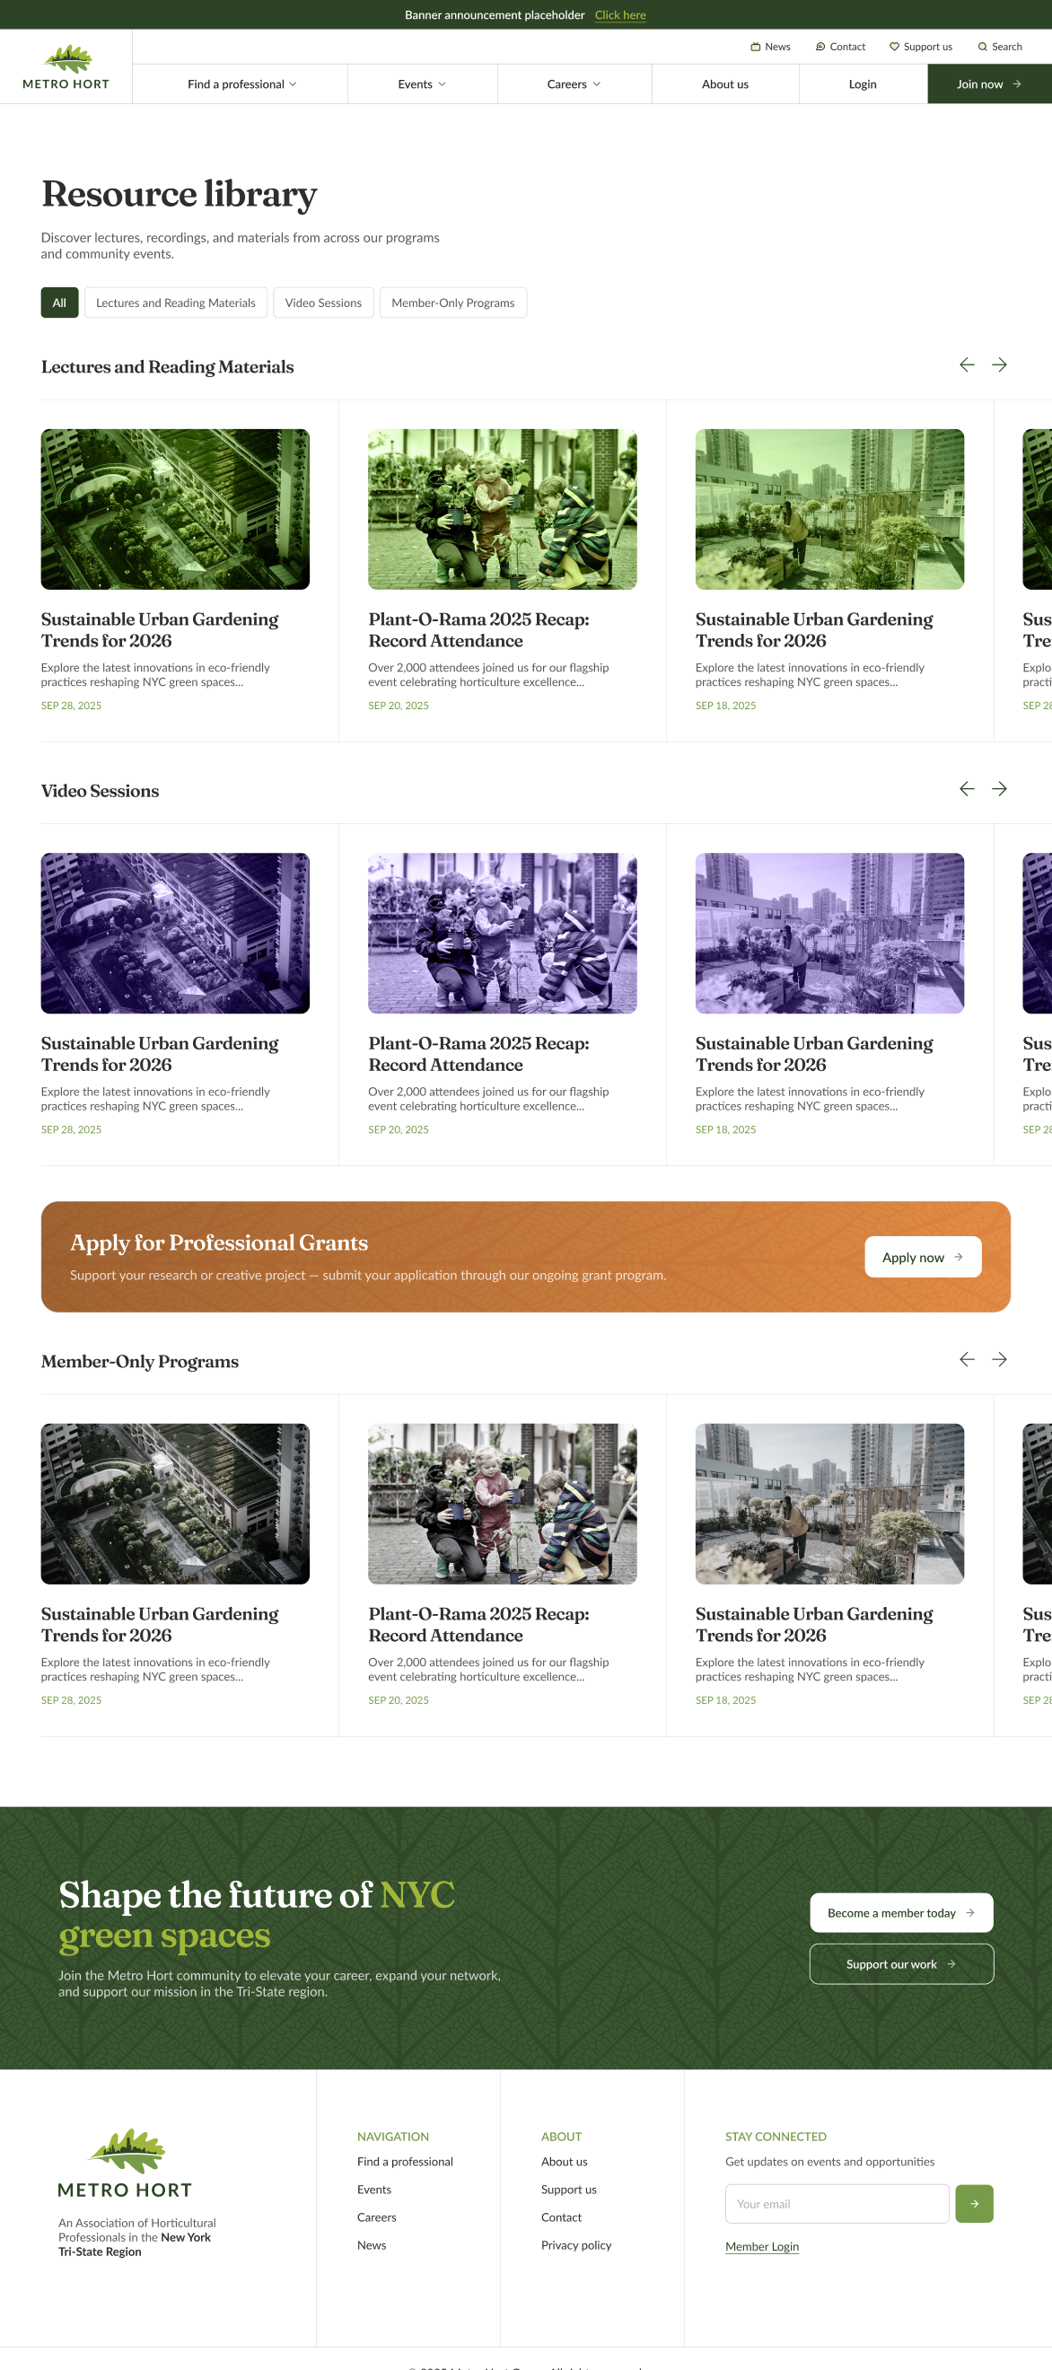Open green rooftop garden thumbnail in Lectures
The image size is (1052, 2370).
tap(829, 510)
